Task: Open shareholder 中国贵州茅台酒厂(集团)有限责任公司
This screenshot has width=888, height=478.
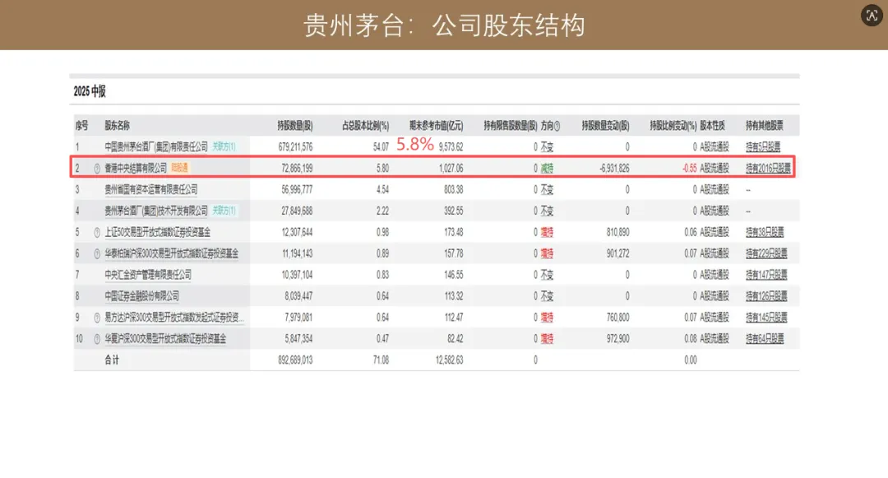Action: click(x=156, y=146)
